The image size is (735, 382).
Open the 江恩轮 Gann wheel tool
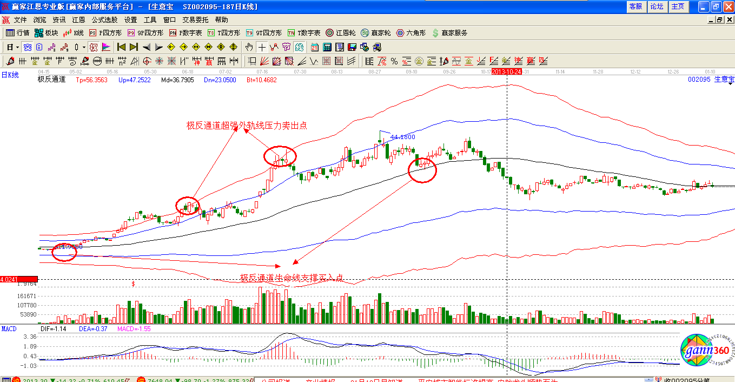341,33
